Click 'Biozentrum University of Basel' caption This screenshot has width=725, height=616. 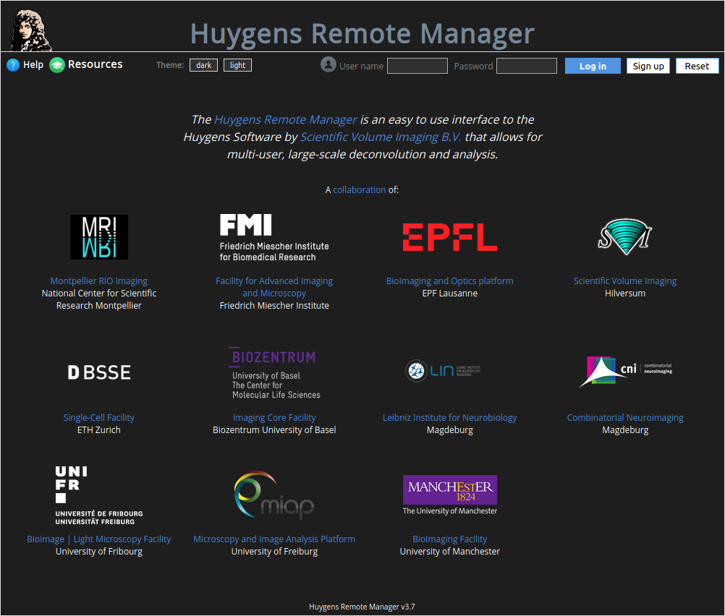tap(274, 430)
